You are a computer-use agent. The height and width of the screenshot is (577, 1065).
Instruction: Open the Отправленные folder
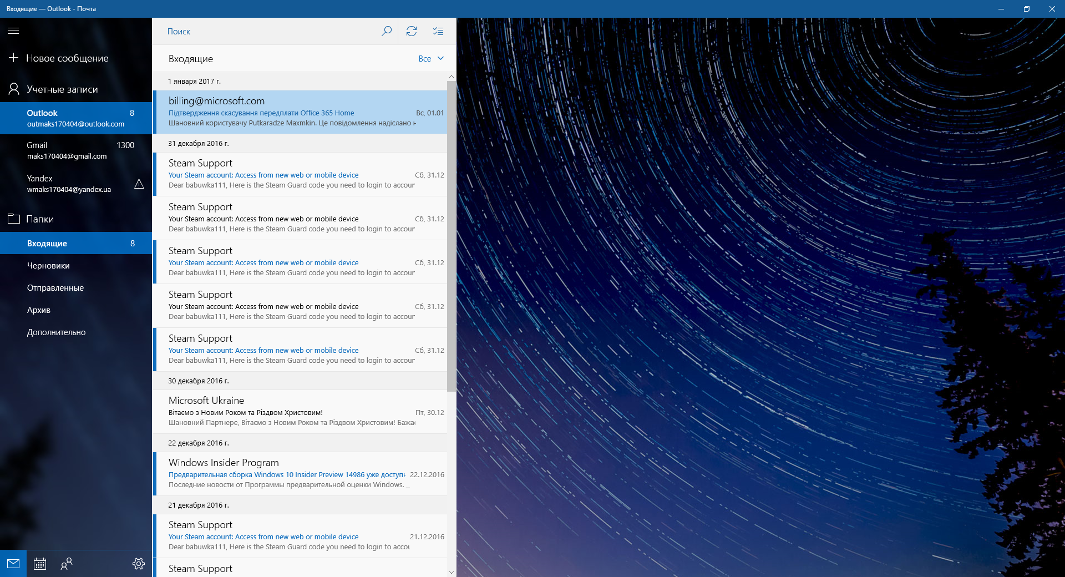tap(76, 287)
